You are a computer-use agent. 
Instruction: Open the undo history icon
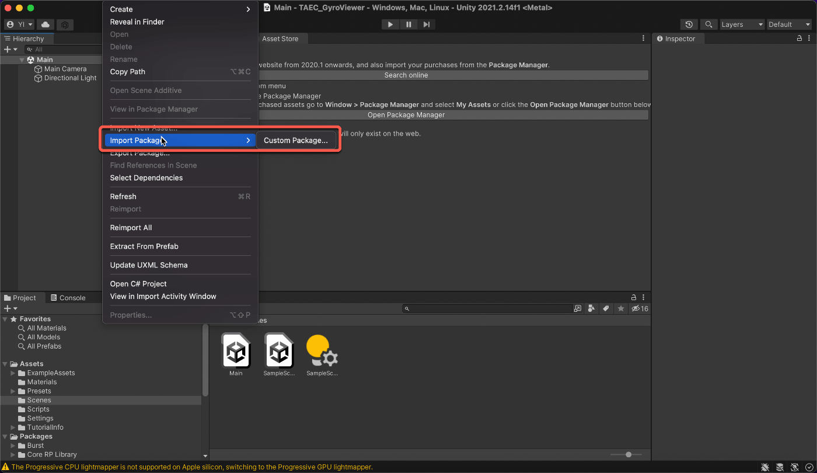coord(689,25)
